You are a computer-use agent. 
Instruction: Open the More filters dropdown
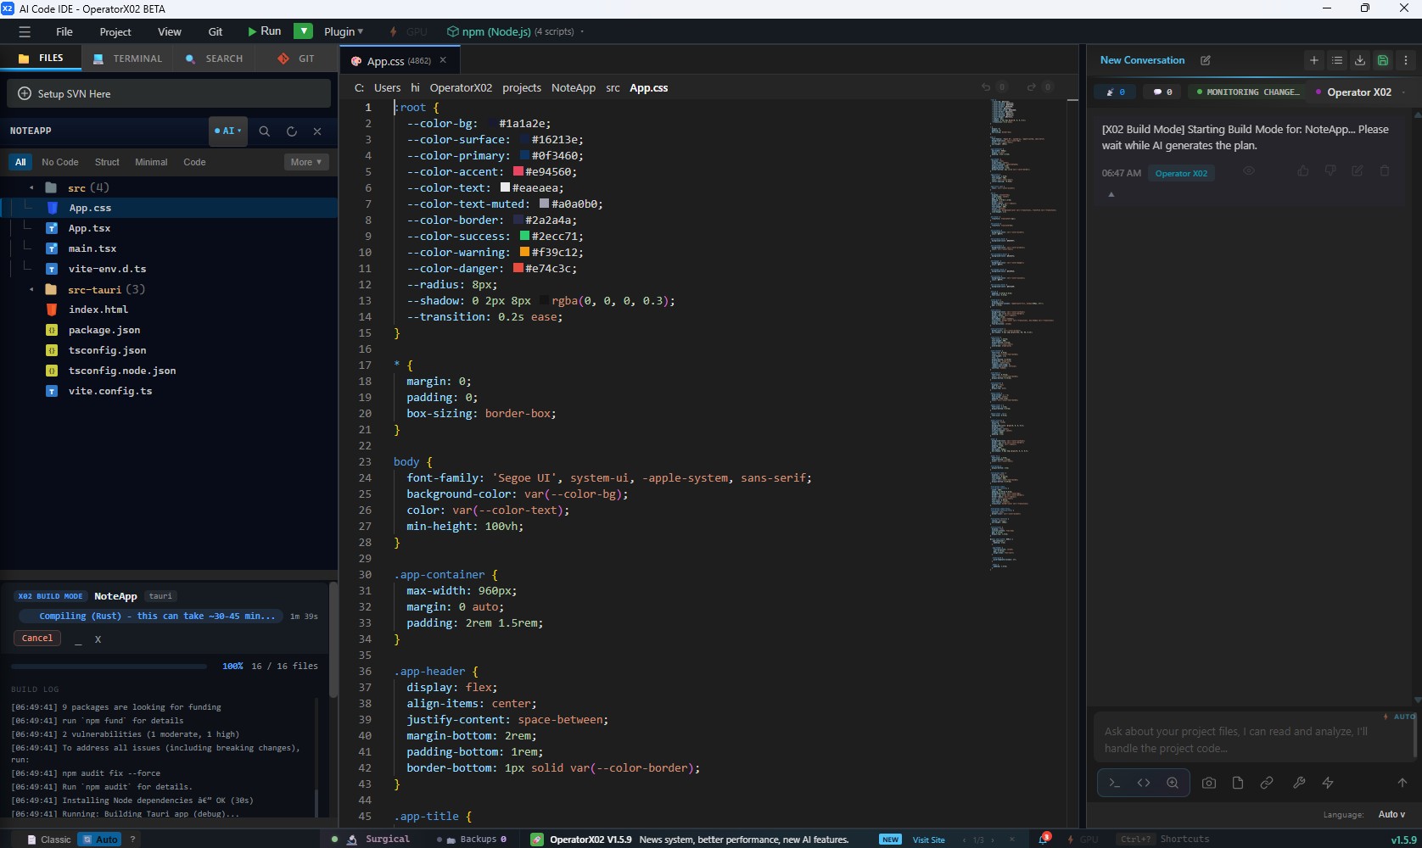[x=306, y=162]
